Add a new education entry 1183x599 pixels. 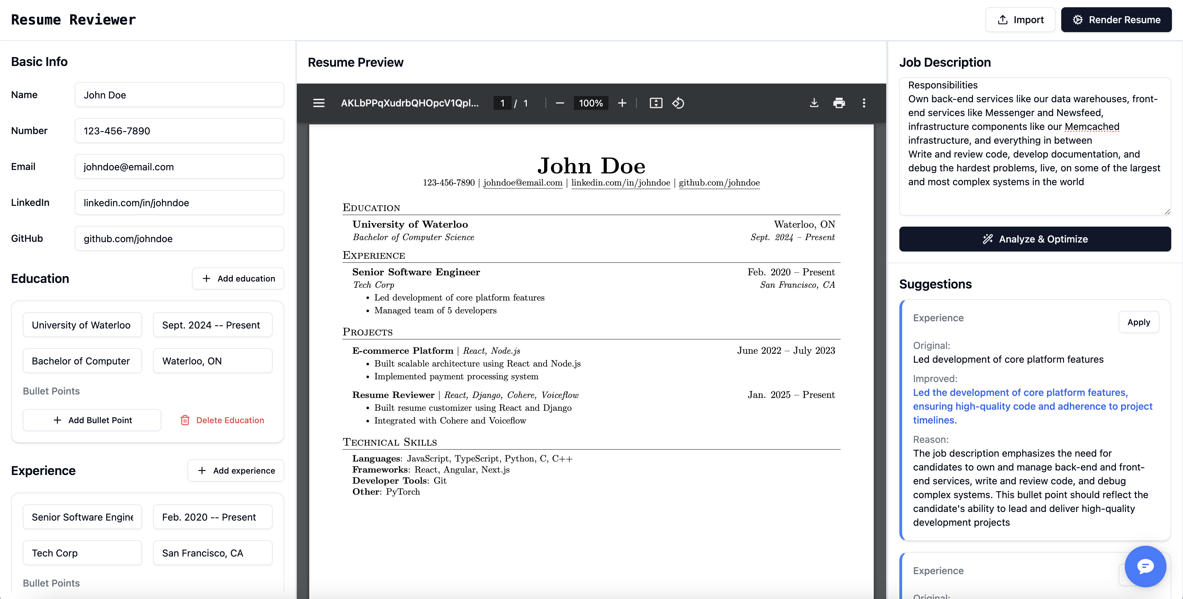click(238, 278)
